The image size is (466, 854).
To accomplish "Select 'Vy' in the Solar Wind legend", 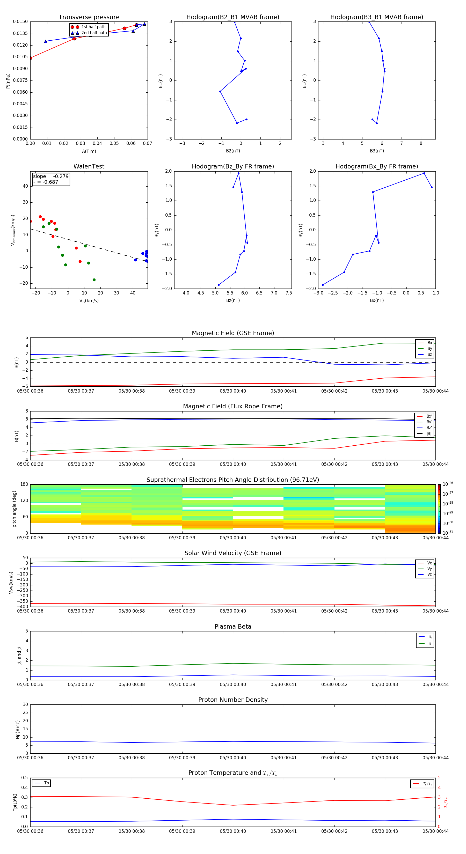I will tap(425, 569).
